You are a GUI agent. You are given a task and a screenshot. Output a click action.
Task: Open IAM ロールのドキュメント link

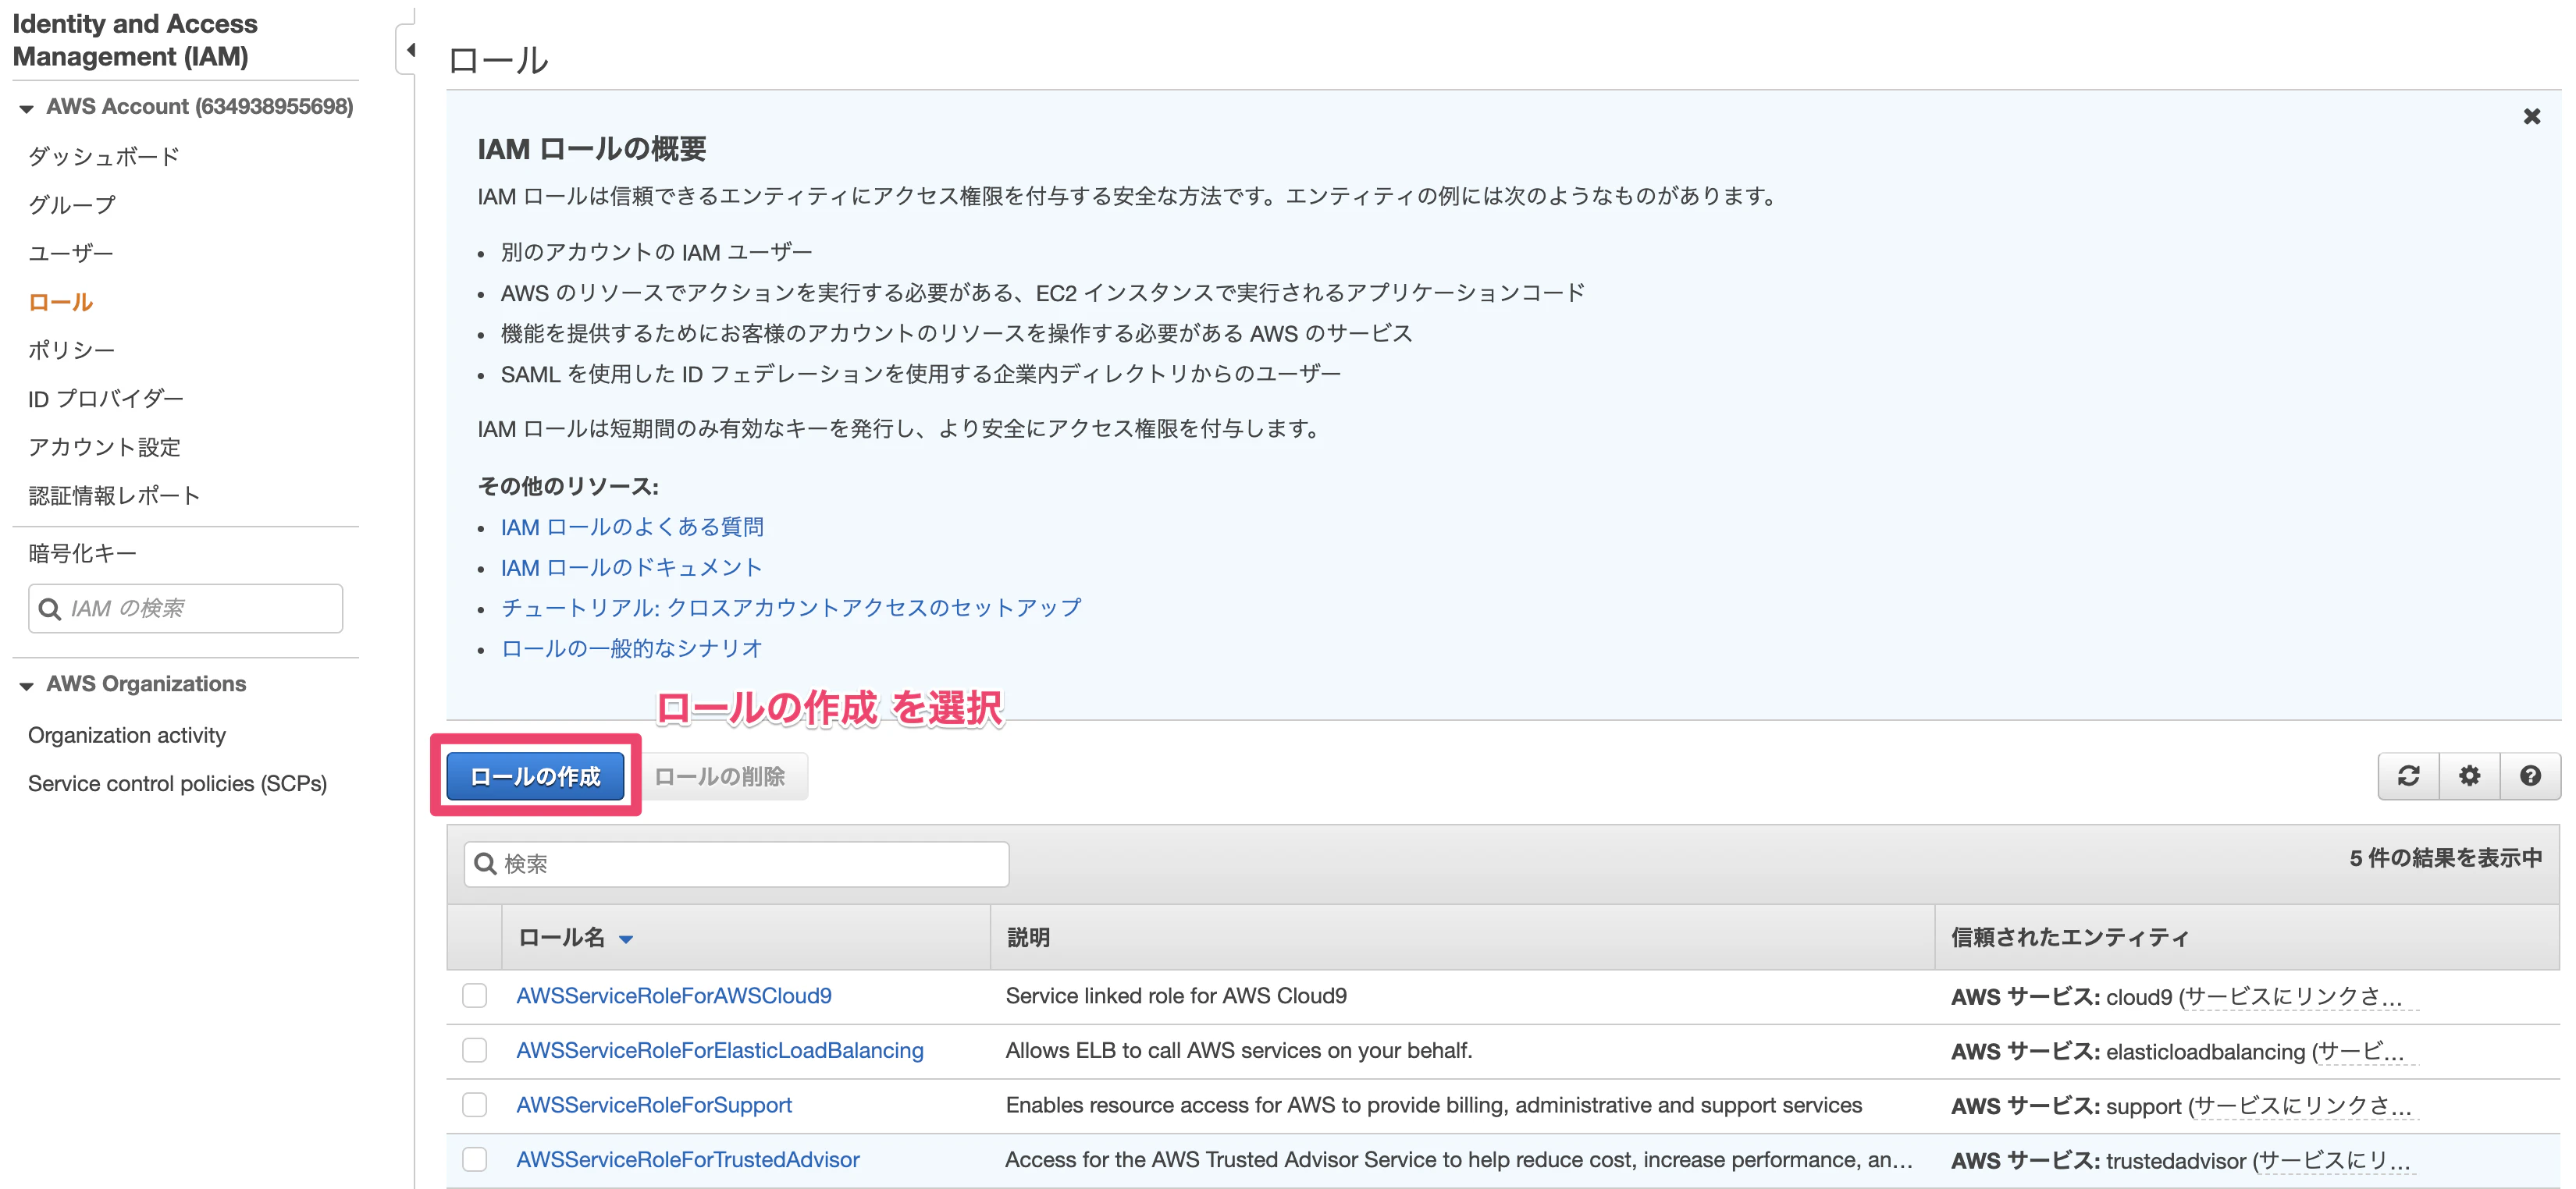[x=632, y=567]
